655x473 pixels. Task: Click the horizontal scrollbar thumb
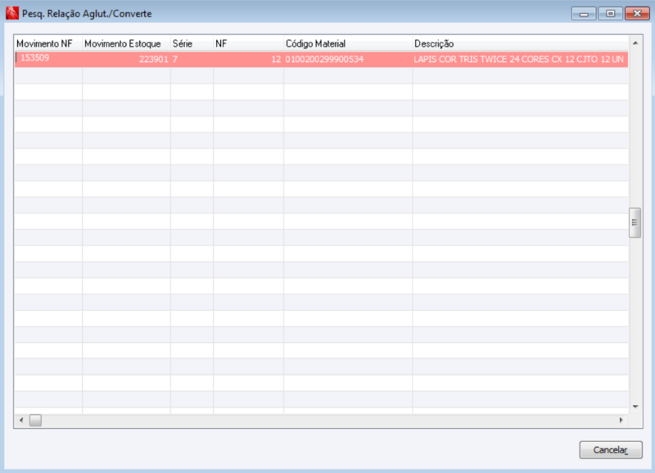coord(35,420)
